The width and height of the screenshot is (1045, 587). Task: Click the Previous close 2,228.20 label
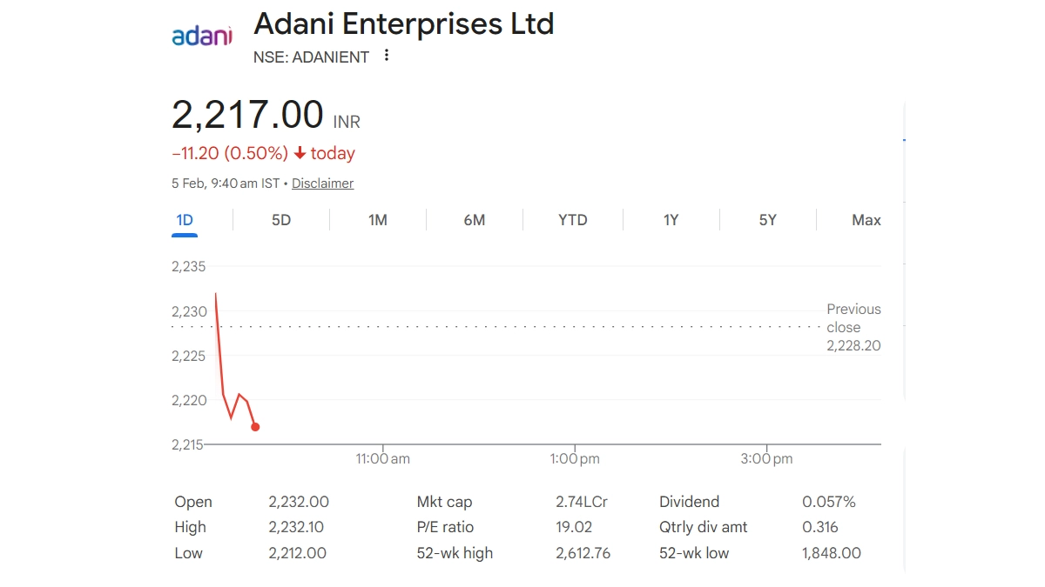pyautogui.click(x=853, y=328)
